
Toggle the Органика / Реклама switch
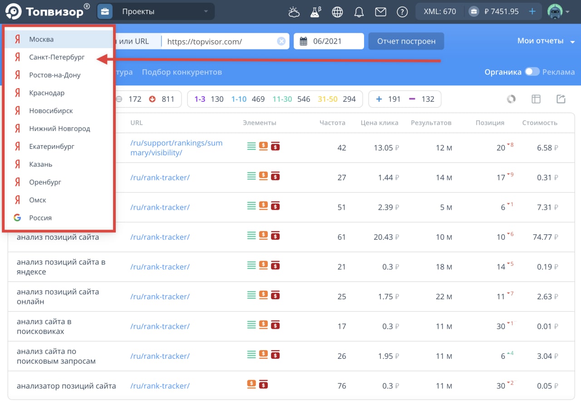(532, 72)
